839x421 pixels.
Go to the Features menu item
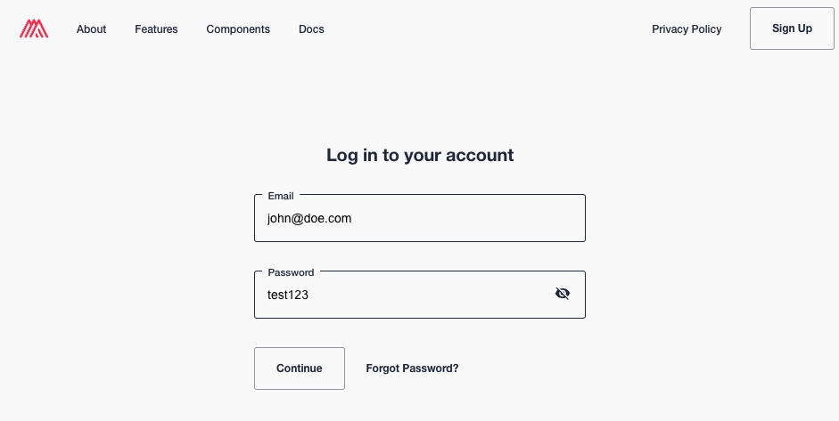[x=156, y=29]
